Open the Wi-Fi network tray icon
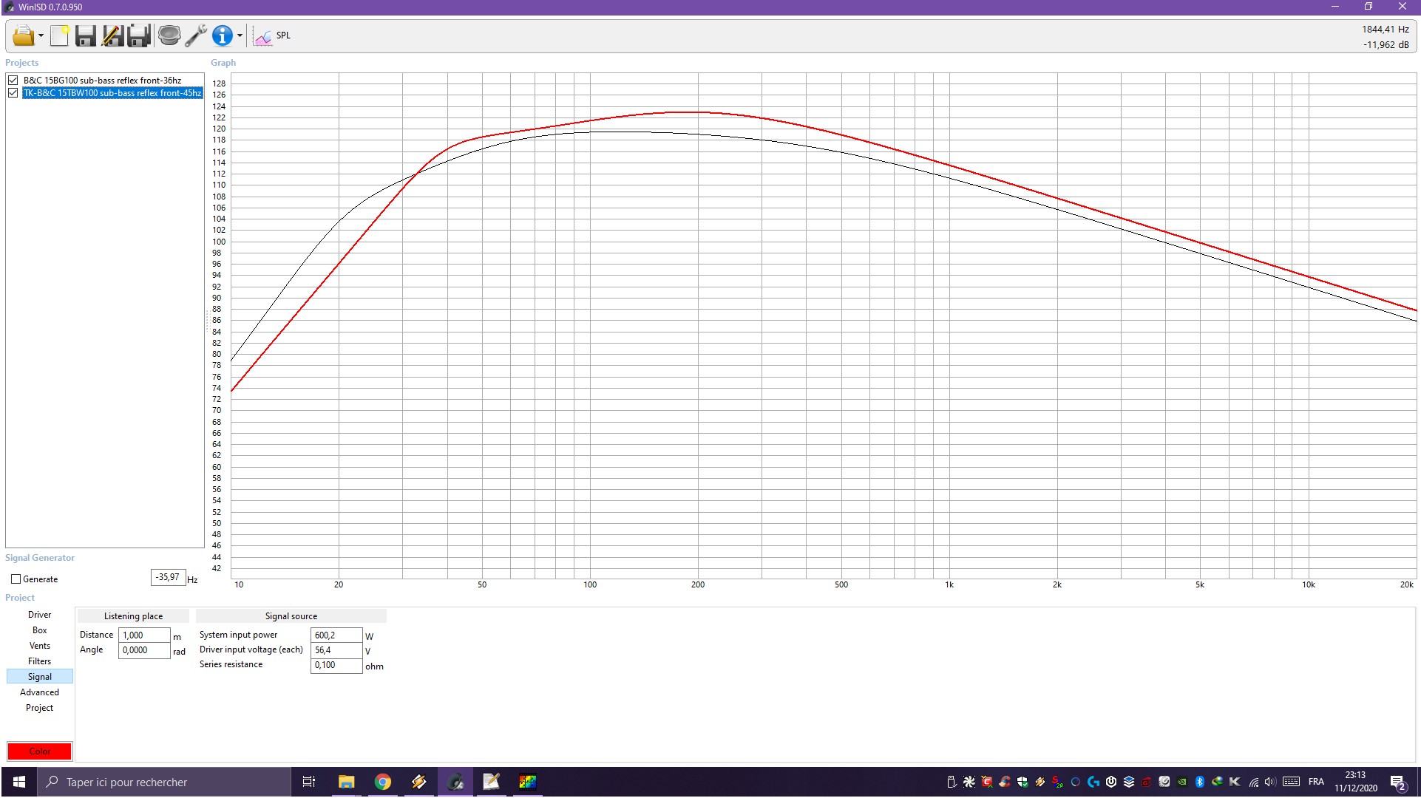Viewport: 1421px width, 798px height. click(x=1254, y=782)
